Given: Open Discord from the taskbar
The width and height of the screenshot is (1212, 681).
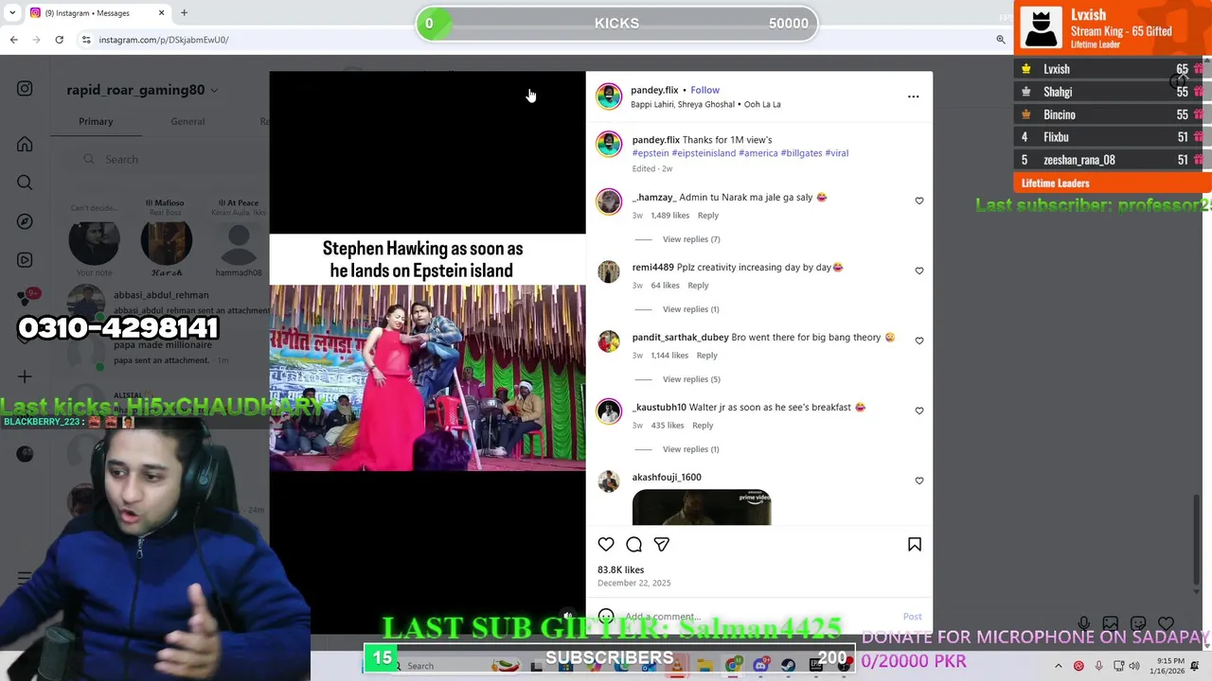Looking at the screenshot, I should pyautogui.click(x=760, y=666).
